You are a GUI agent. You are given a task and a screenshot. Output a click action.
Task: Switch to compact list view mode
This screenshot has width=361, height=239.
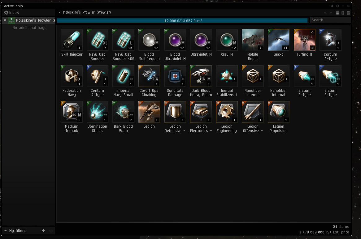(348, 13)
